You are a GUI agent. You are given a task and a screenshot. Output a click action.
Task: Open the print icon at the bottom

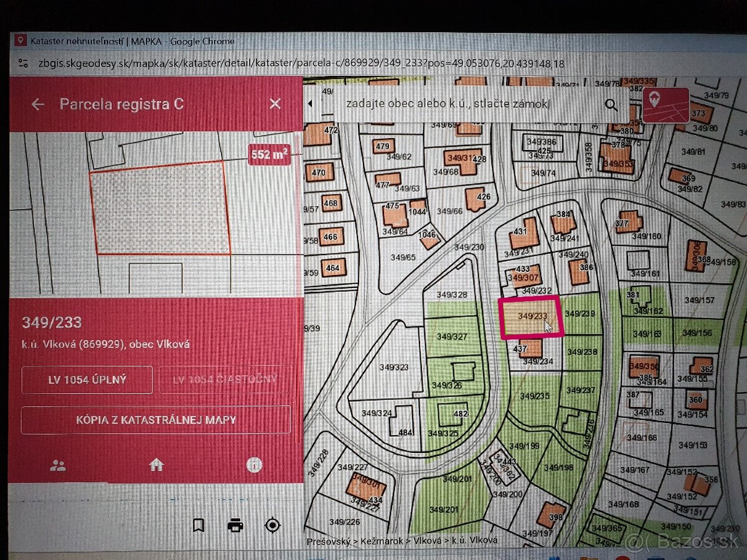(235, 526)
